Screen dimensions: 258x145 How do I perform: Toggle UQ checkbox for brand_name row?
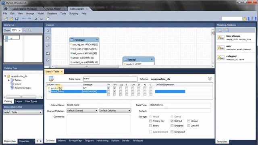(121, 91)
